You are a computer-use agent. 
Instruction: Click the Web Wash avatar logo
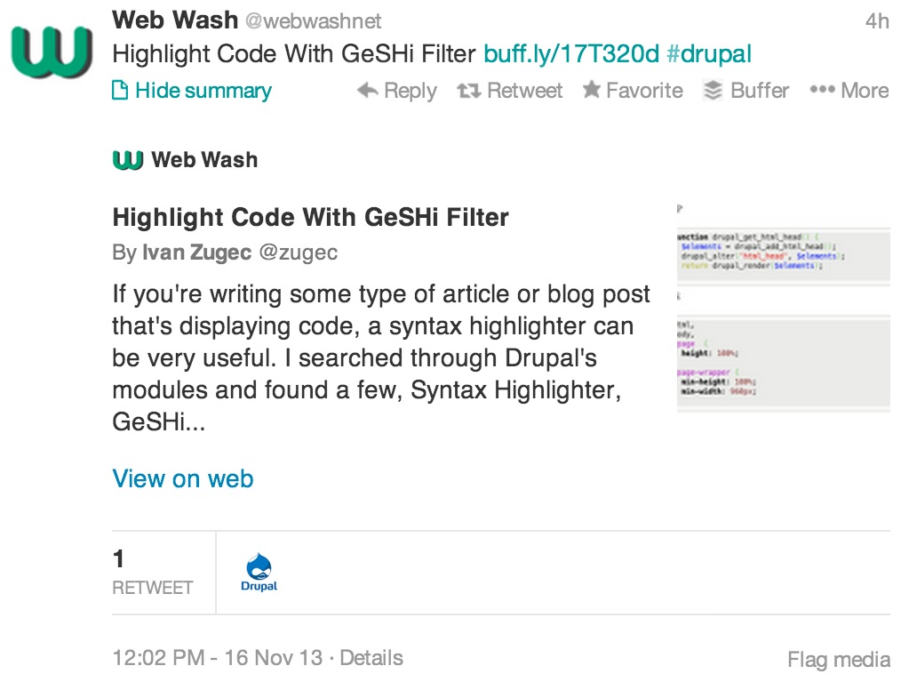(49, 49)
